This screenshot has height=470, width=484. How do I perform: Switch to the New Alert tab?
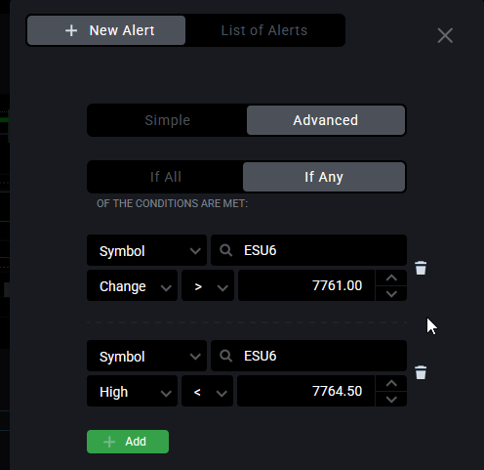(x=106, y=30)
